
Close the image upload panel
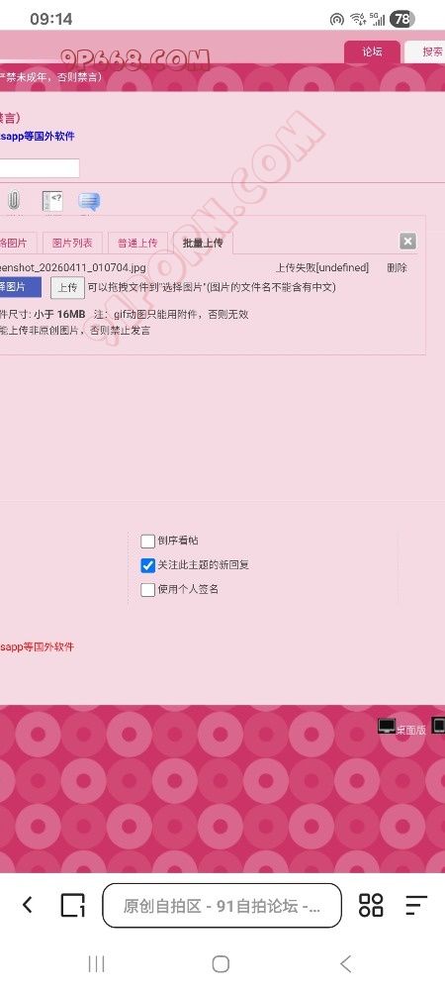[x=407, y=242]
